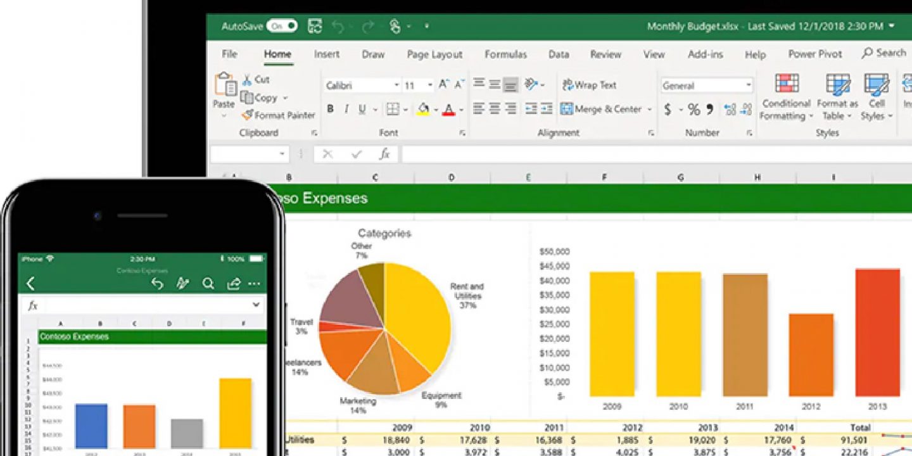Open the Calibri font name dropdown
The height and width of the screenshot is (456, 912).
pyautogui.click(x=396, y=85)
